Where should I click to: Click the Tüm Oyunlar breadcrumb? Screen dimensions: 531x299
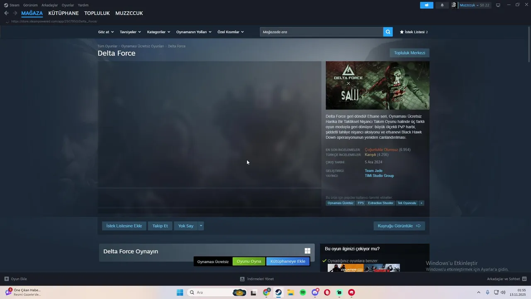click(107, 46)
